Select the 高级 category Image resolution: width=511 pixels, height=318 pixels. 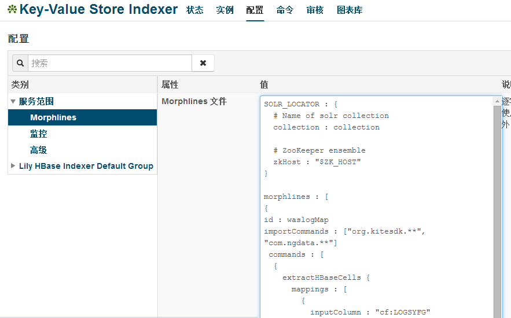click(38, 150)
